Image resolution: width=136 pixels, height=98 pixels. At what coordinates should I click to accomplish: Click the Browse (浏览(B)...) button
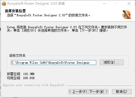[x=112, y=62]
